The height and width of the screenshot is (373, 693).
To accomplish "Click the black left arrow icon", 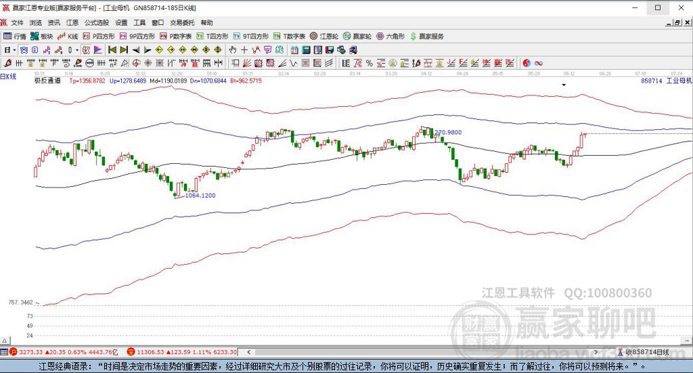I will point(136,50).
